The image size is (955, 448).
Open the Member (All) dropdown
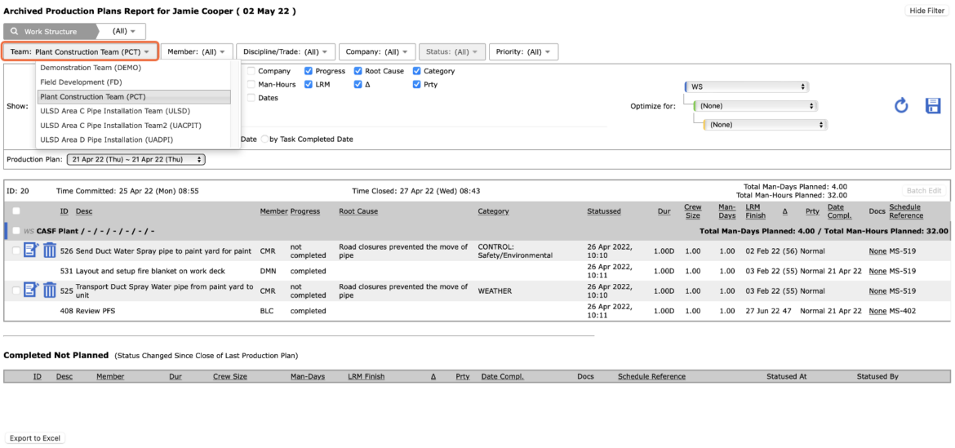[x=197, y=51]
